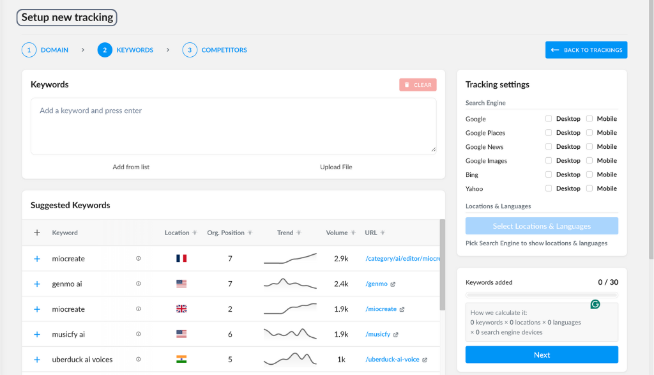654x375 pixels.
Task: Go to COMPETITORS step
Action: [224, 50]
